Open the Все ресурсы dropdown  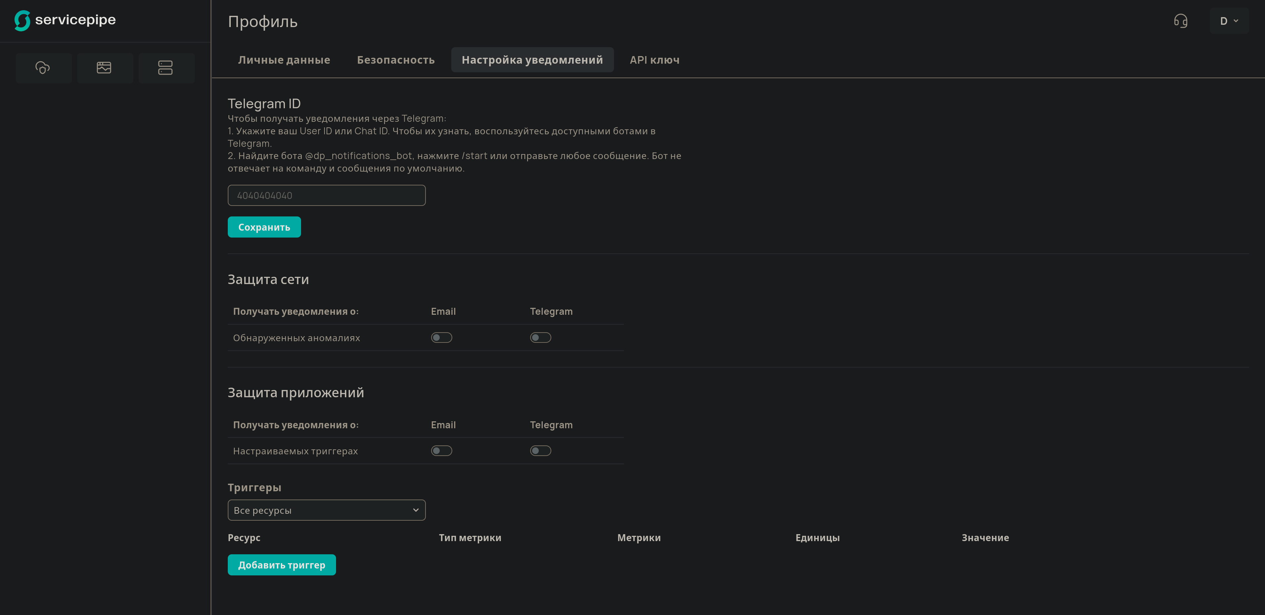(326, 510)
